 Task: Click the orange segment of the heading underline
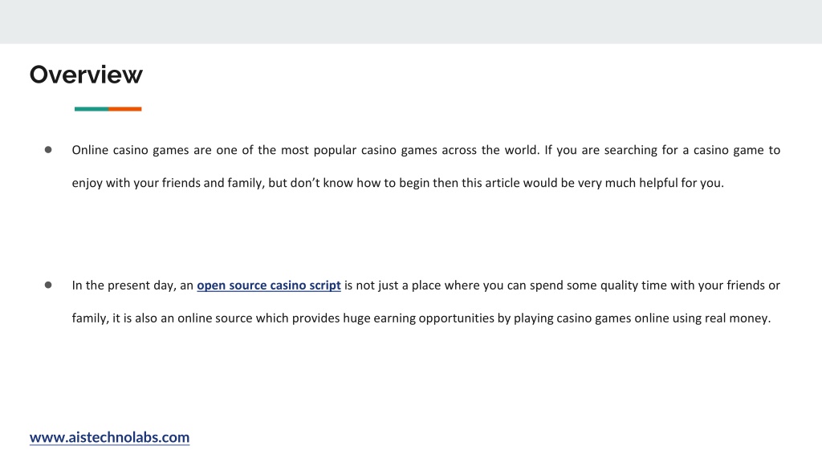pyautogui.click(x=125, y=109)
